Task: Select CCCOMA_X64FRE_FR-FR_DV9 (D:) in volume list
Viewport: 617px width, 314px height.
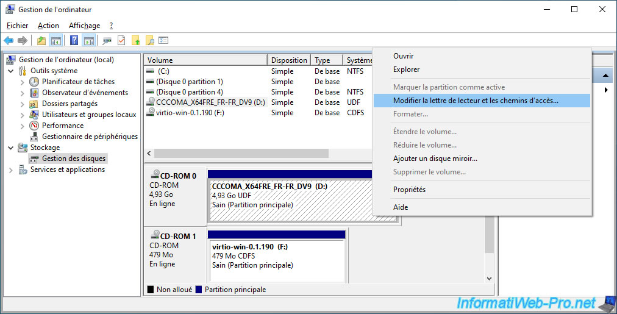Action: [x=210, y=102]
